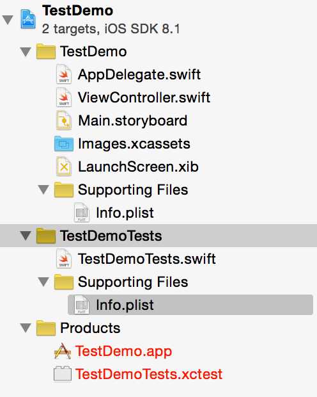Click the Main.storyboard file icon
The image size is (317, 397).
pos(64,120)
